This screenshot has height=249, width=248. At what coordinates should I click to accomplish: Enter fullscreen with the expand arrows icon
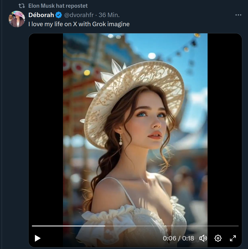(x=233, y=238)
